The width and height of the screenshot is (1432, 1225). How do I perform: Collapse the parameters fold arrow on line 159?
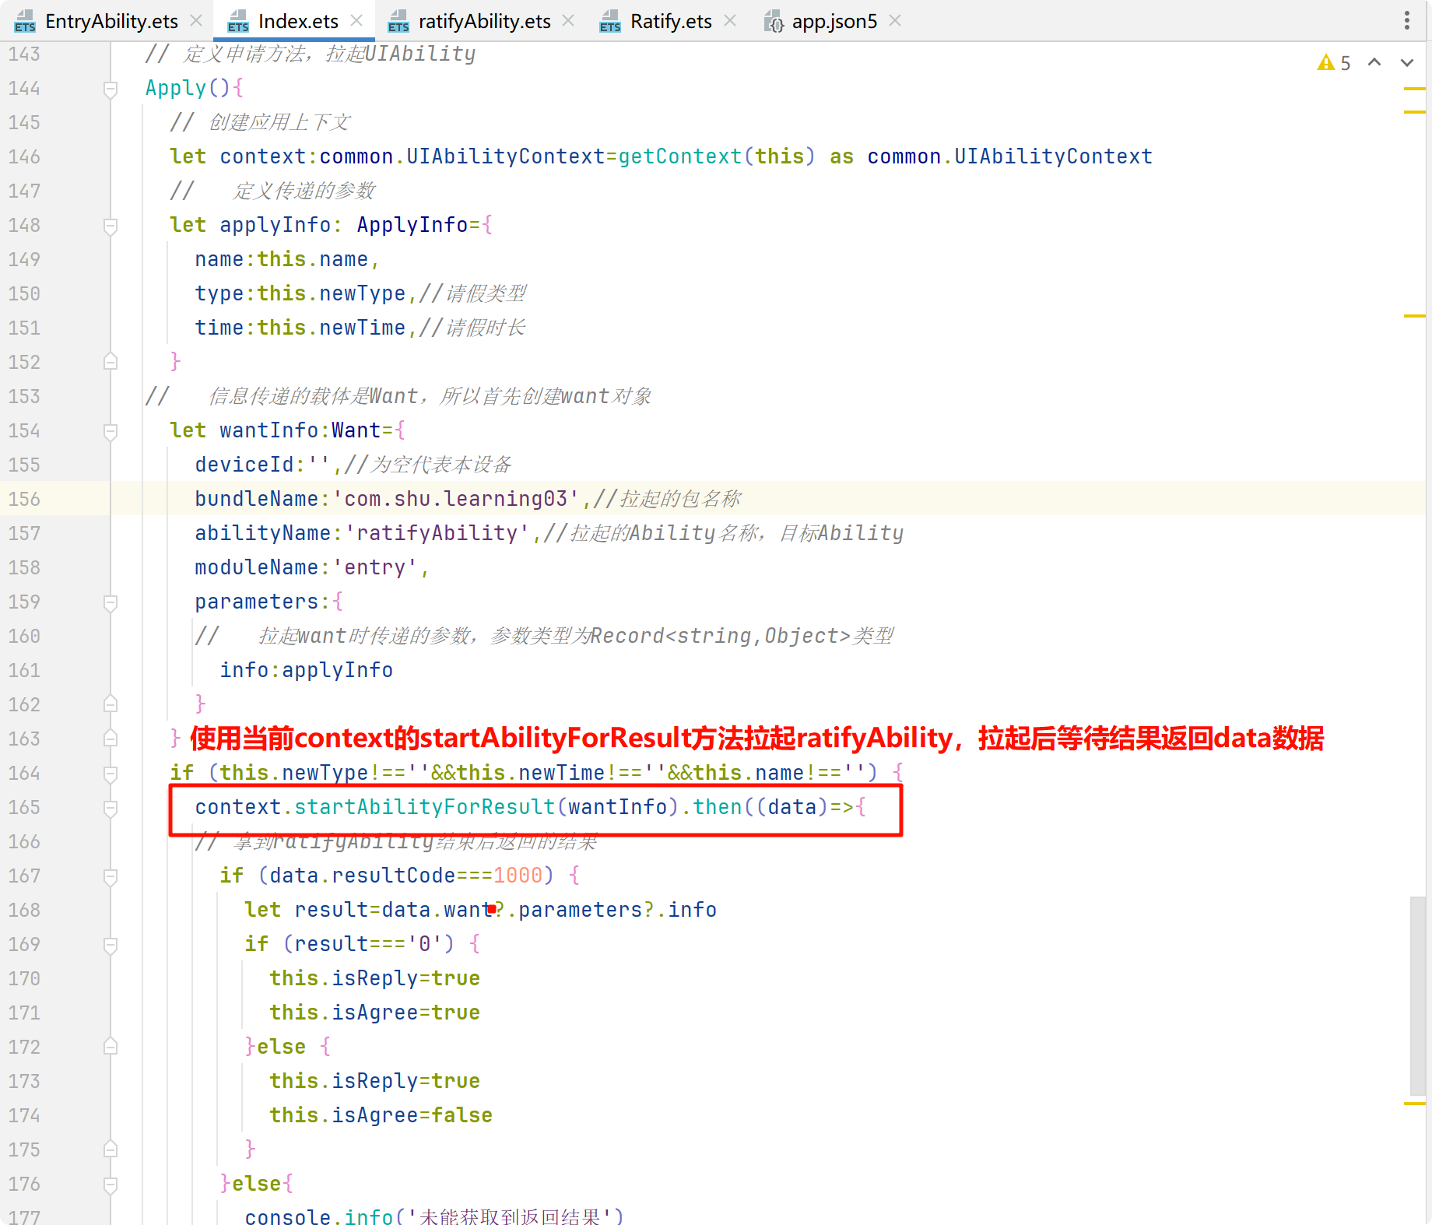click(x=110, y=602)
